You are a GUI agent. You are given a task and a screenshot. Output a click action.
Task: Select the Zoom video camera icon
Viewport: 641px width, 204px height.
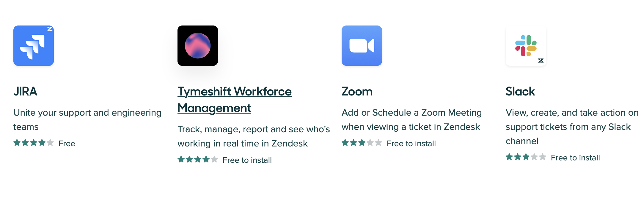[x=362, y=46]
